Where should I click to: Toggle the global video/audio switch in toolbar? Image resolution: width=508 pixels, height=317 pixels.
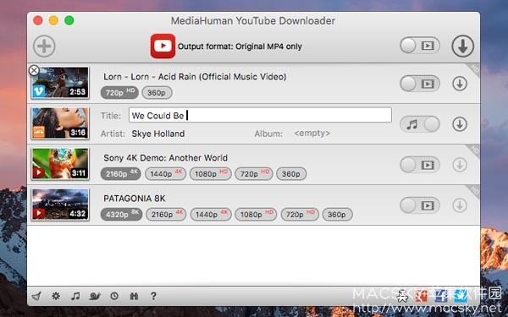tap(420, 46)
